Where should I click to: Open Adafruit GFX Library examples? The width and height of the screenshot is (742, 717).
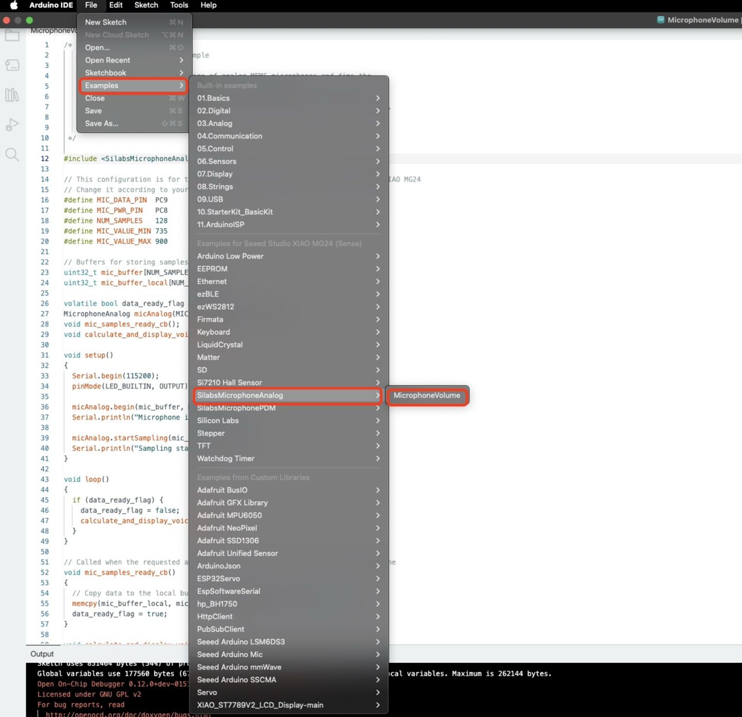pyautogui.click(x=288, y=503)
